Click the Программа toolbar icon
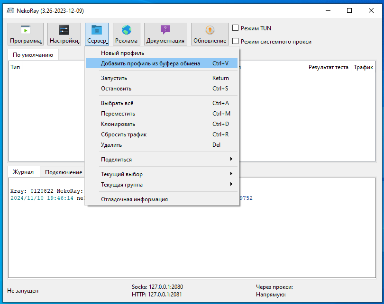The width and height of the screenshot is (384, 304). click(26, 30)
